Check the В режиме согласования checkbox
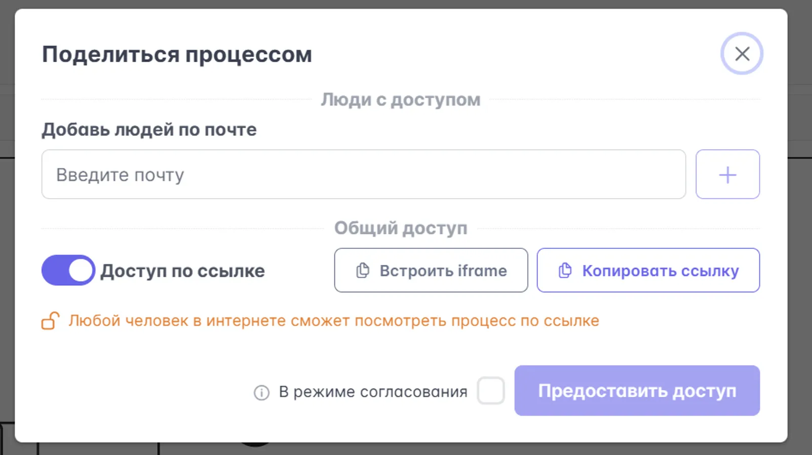This screenshot has height=455, width=812. click(x=490, y=391)
